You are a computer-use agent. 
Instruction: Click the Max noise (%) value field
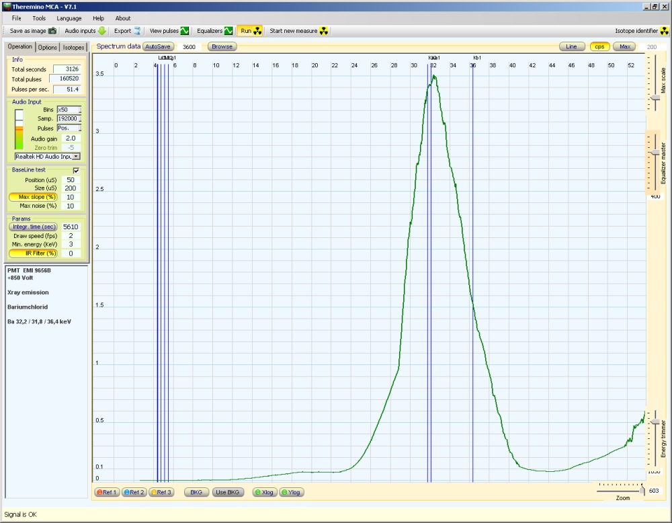[x=71, y=206]
